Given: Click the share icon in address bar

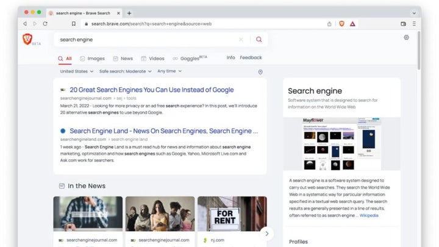Looking at the screenshot, I should click(329, 24).
